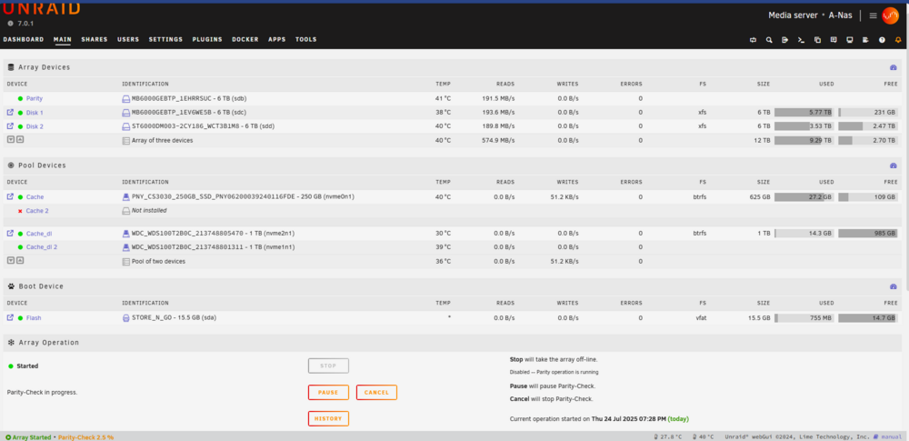The width and height of the screenshot is (909, 441).
Task: Open the Cache browse icon
Action: pyautogui.click(x=10, y=196)
